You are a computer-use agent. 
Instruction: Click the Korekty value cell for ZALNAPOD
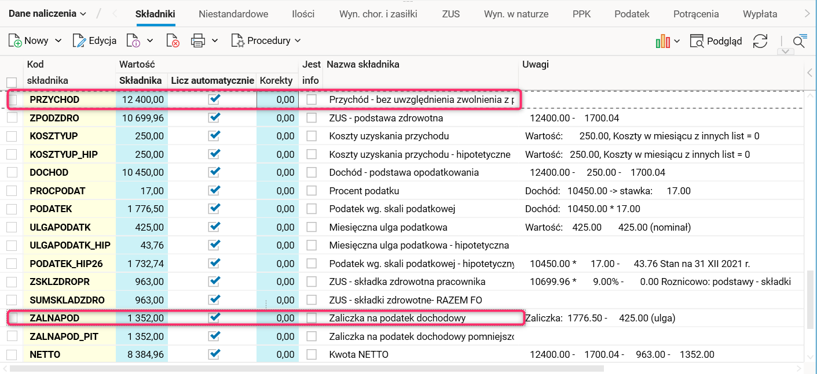(x=277, y=318)
